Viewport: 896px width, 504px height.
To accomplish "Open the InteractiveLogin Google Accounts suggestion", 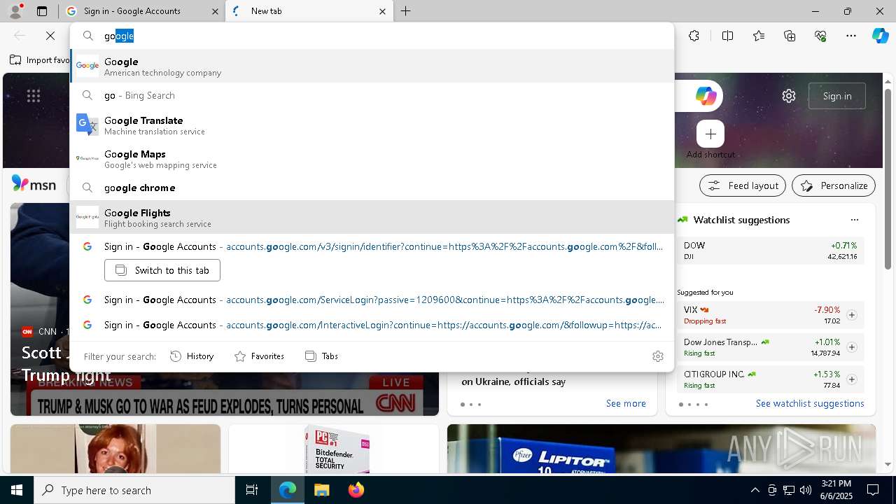I will pos(372,325).
